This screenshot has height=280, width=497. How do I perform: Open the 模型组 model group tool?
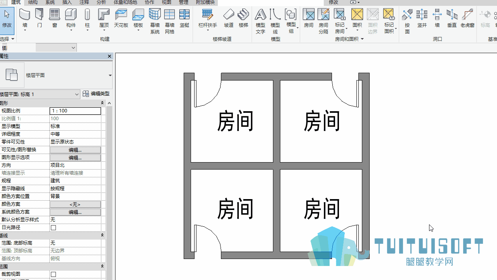point(291,21)
